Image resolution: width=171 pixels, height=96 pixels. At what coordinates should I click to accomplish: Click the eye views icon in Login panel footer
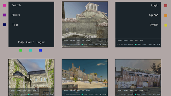pos(157,45)
